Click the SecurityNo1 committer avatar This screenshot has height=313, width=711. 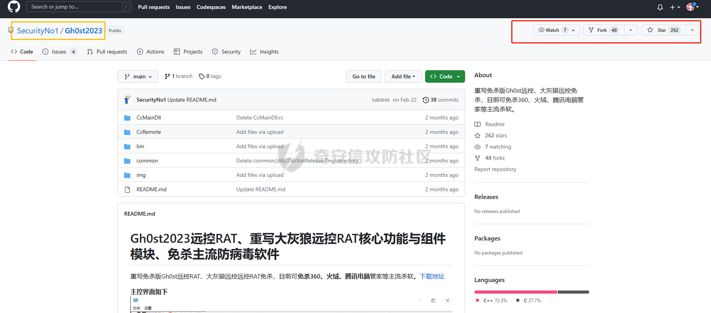(127, 100)
